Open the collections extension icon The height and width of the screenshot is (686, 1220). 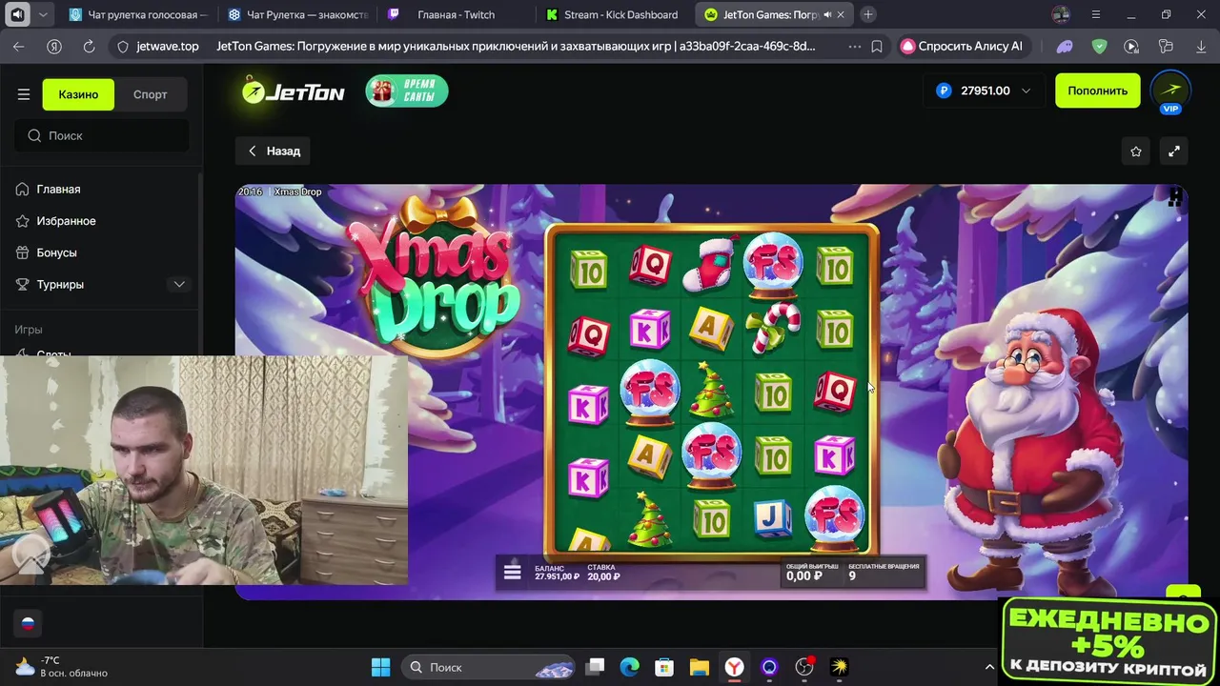1165,46
